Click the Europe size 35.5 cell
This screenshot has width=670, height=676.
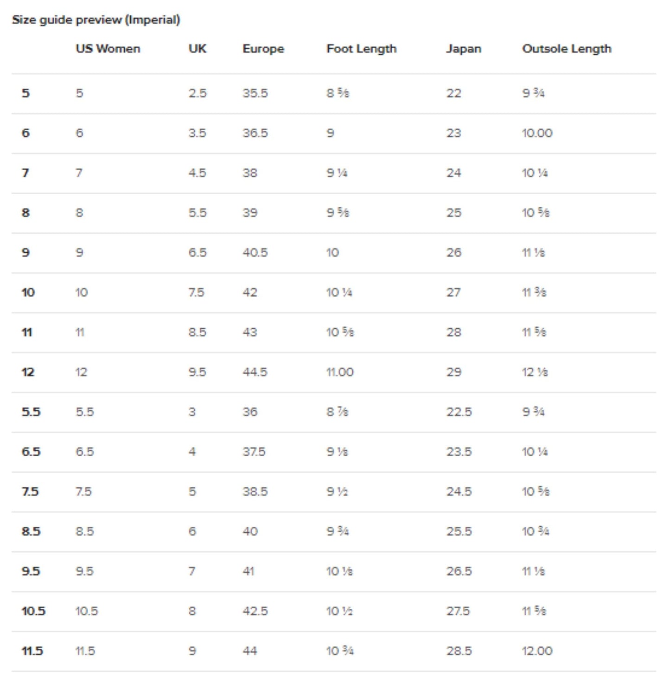coord(255,93)
